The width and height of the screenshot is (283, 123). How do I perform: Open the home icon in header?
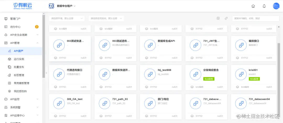[253, 6]
